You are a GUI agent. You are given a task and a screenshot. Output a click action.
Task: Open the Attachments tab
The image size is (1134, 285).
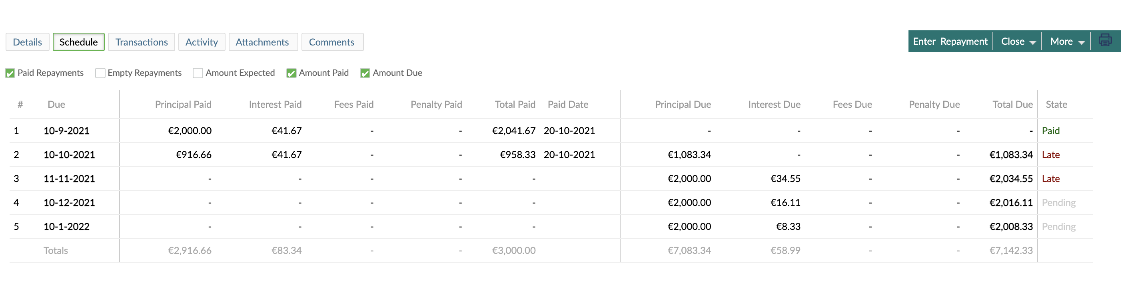click(263, 42)
